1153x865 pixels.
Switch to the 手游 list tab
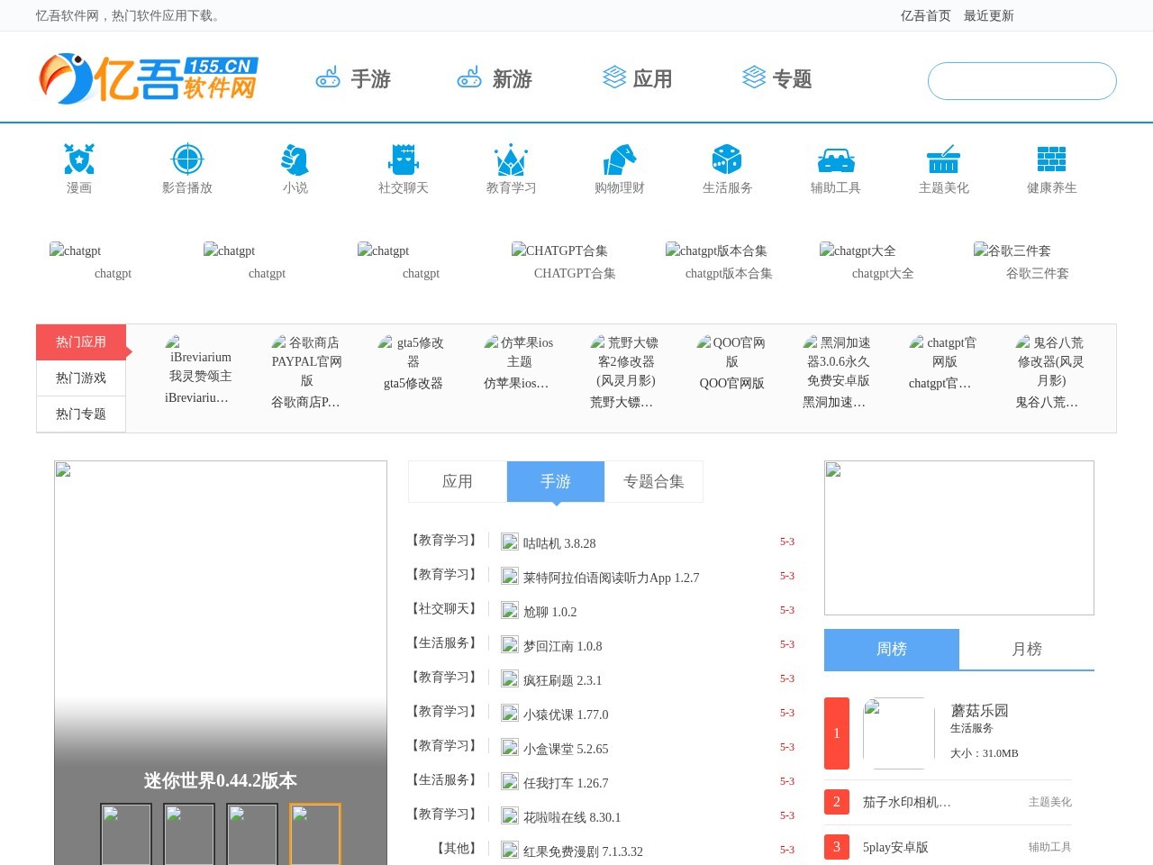[x=556, y=481]
